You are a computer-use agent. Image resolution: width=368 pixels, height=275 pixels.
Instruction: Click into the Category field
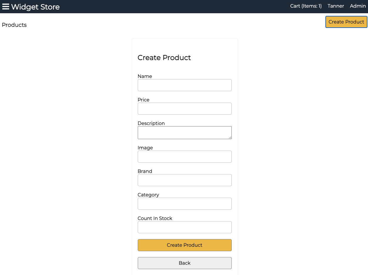[x=184, y=204]
